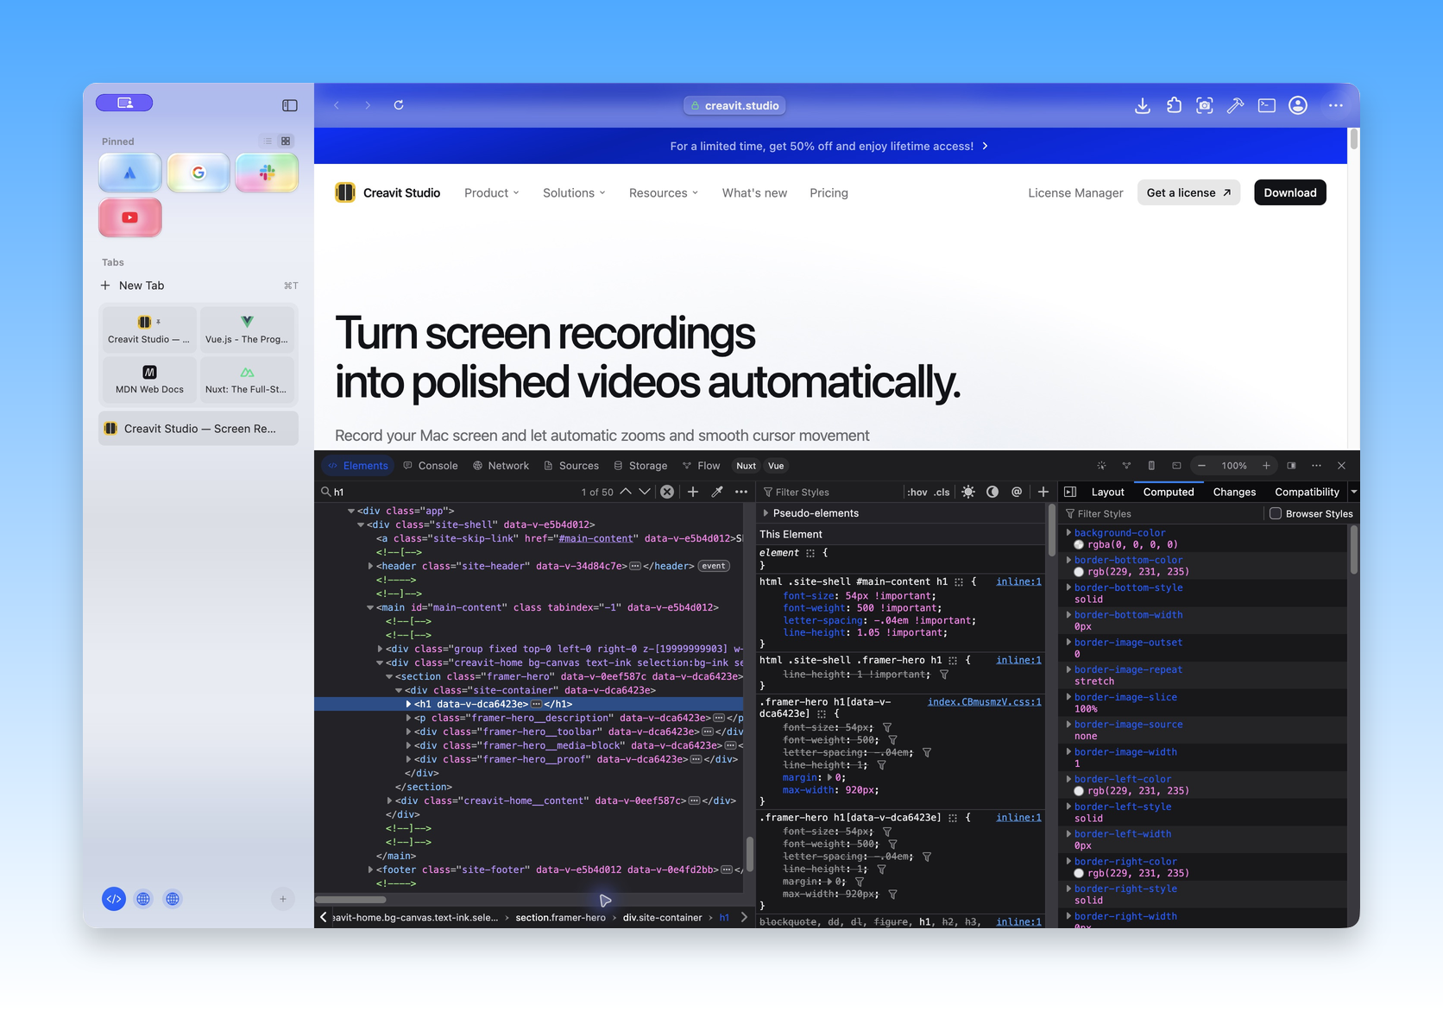
Task: Toggle the sidebar panel icon
Action: pos(290,105)
